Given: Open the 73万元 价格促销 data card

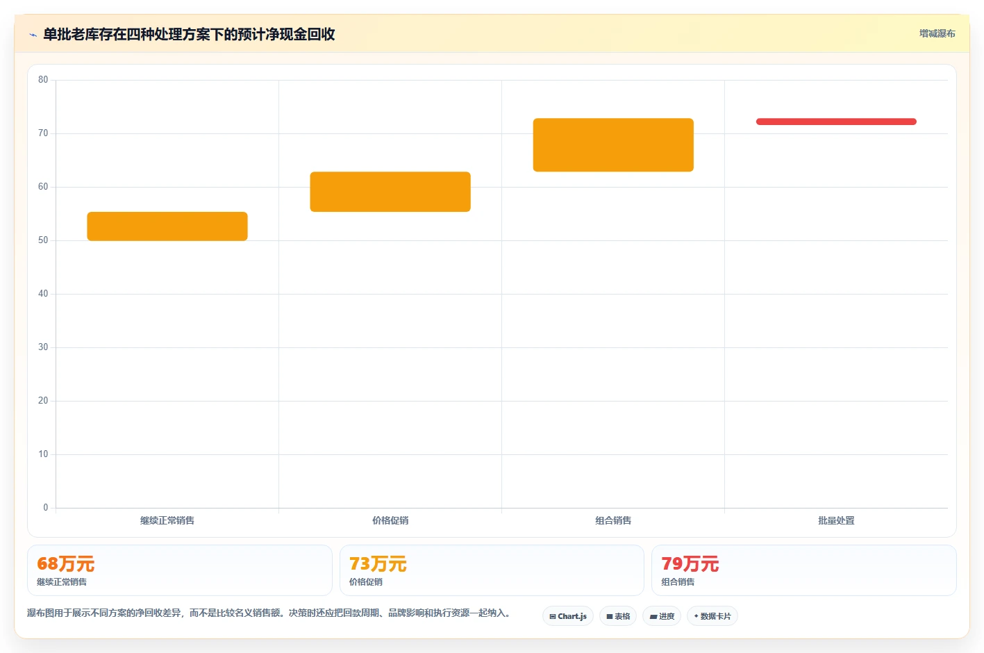Looking at the screenshot, I should coord(492,570).
